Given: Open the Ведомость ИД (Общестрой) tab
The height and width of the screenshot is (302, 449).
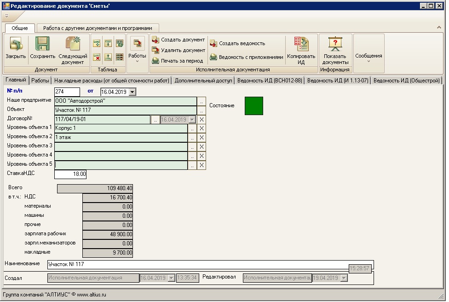Looking at the screenshot, I should coord(406,81).
